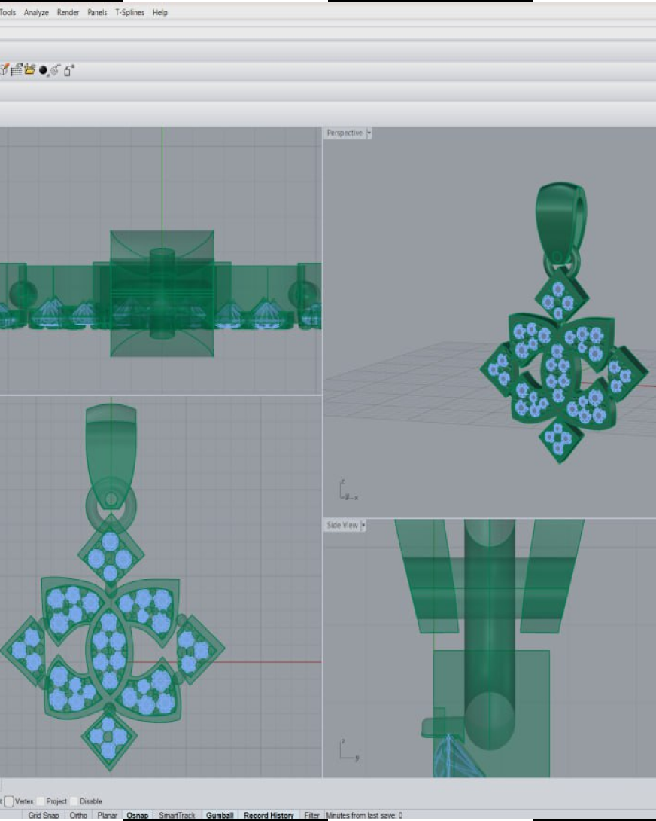Viewport: 656px width, 821px height.
Task: Tick the Project osnap checkbox
Action: point(41,801)
